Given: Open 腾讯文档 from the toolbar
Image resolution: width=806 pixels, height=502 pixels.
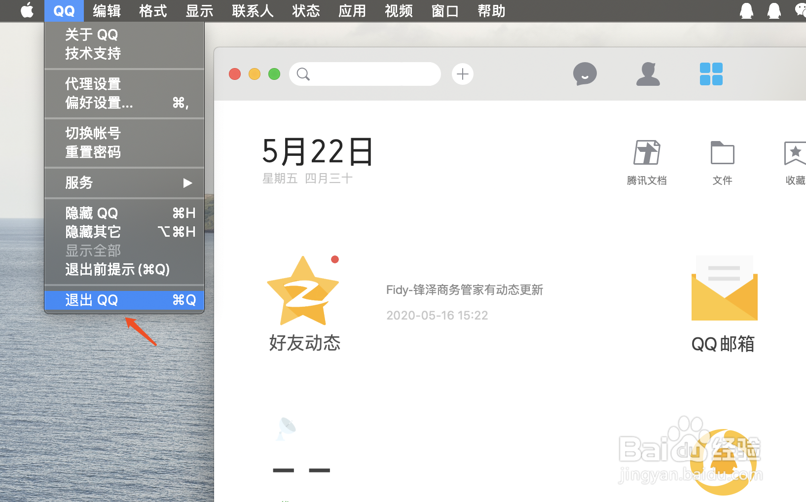Looking at the screenshot, I should pos(647,153).
